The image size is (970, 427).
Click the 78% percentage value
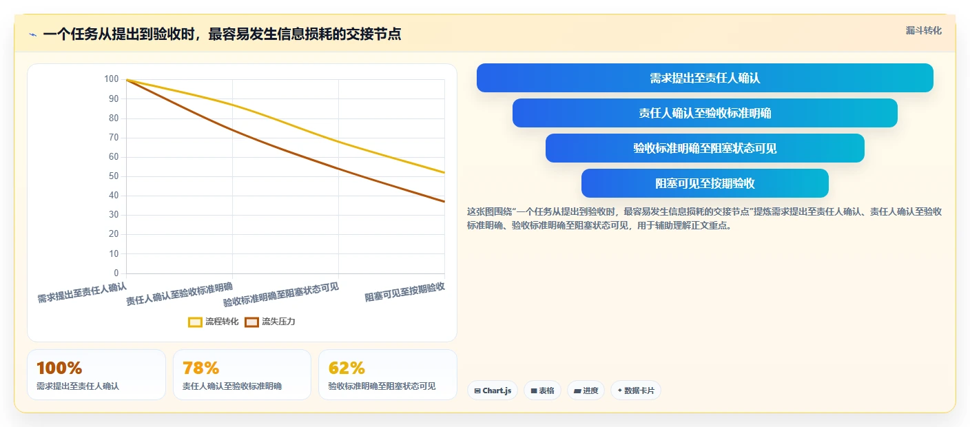coord(201,368)
